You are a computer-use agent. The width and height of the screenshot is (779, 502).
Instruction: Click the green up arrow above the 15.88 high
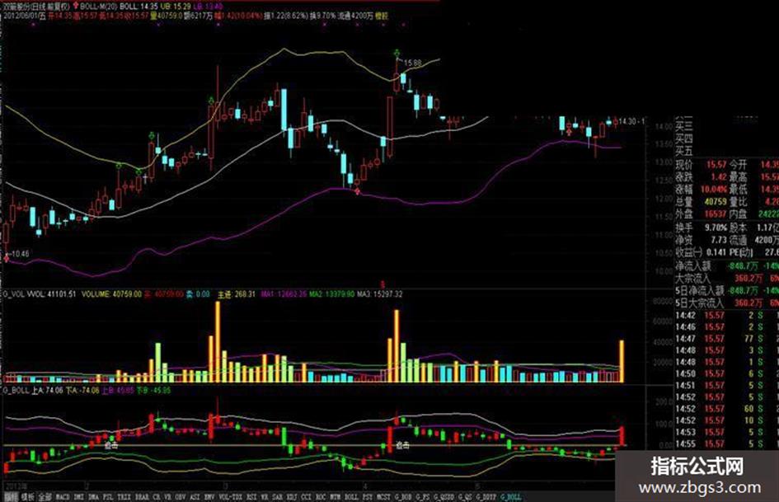pyautogui.click(x=397, y=52)
